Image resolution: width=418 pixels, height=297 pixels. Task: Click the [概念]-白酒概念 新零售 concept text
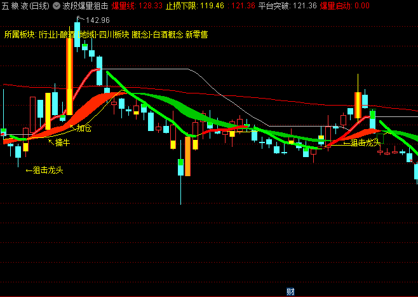170,34
